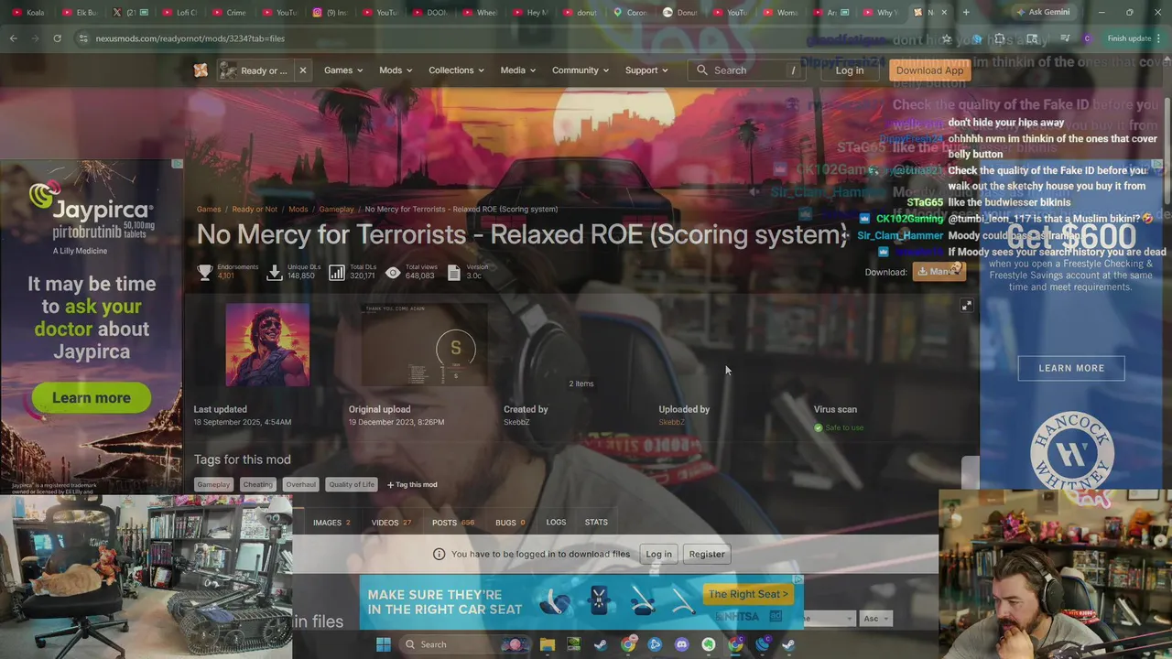
Task: Reload the page with refresh icon
Action: pos(57,38)
